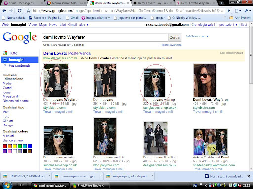Switch to the Demi-Lovato-Ray-Ba tab
Screen dimensions: 253x189
153,3
